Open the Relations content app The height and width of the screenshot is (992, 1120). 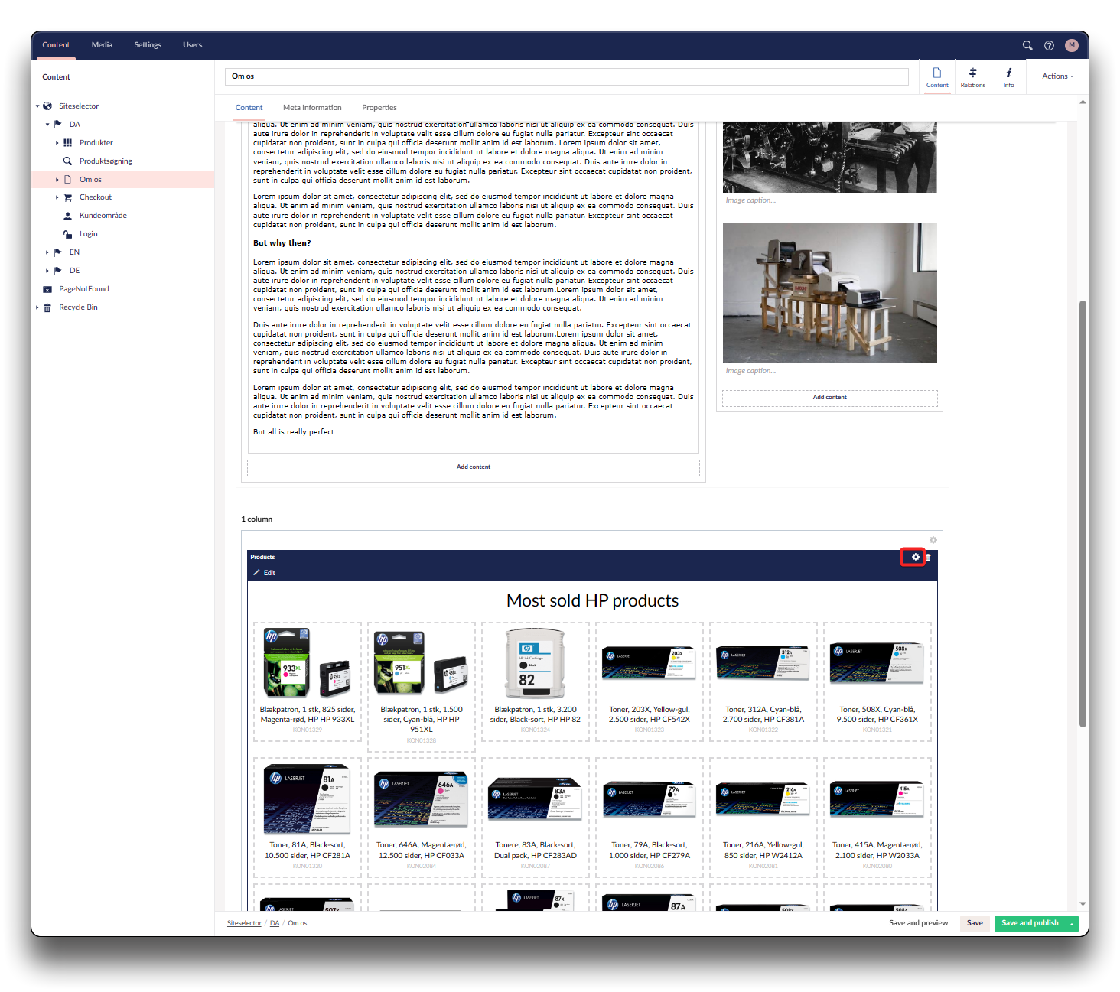point(973,76)
